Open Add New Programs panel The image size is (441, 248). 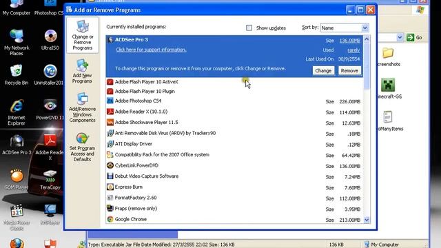coord(82,71)
